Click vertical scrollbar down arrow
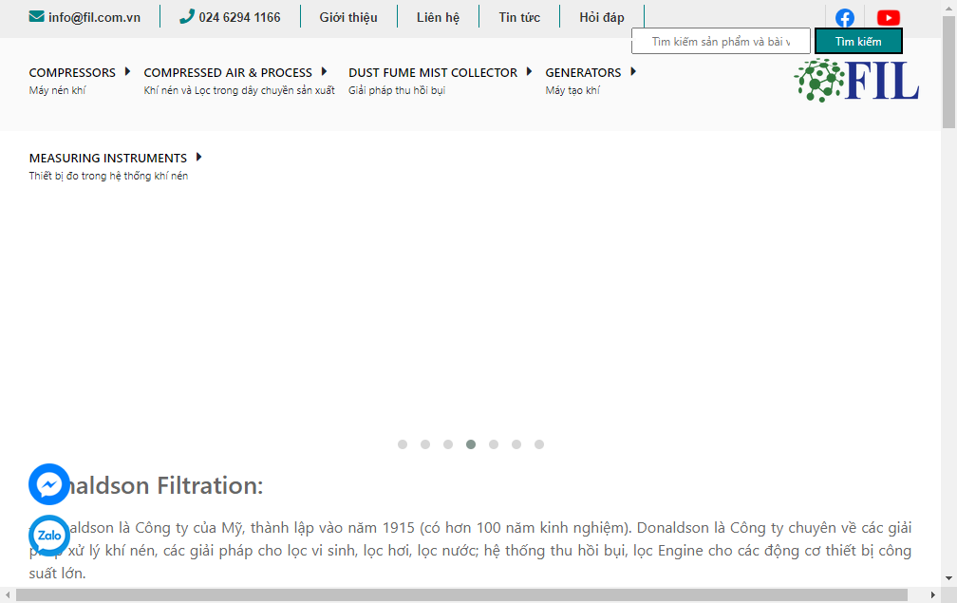Image resolution: width=957 pixels, height=603 pixels. point(948,578)
